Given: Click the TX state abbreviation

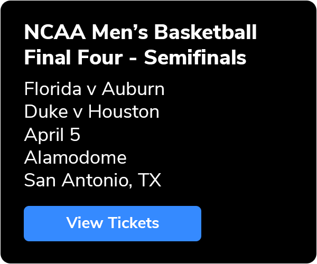Looking at the screenshot, I should (150, 181).
